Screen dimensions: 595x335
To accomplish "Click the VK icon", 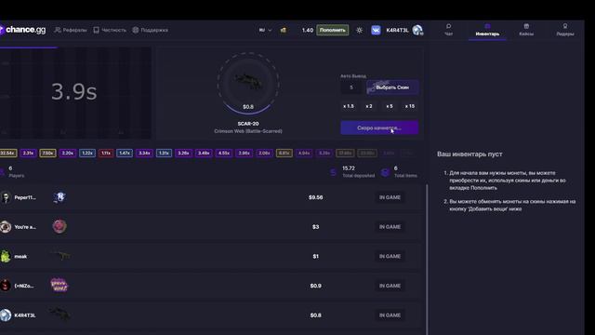I will click(376, 30).
